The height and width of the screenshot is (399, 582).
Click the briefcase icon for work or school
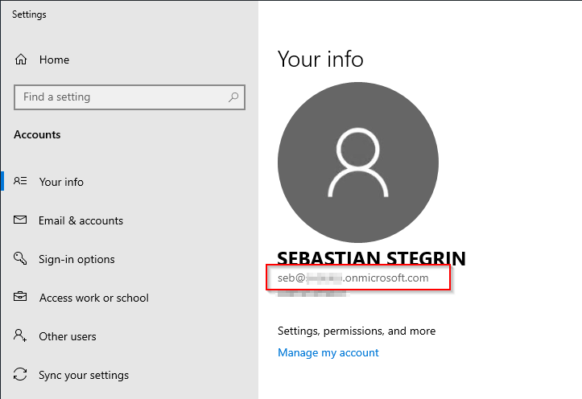coord(21,298)
